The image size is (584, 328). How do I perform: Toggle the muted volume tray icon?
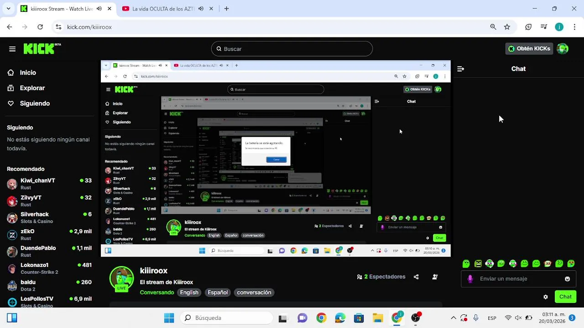(x=518, y=318)
